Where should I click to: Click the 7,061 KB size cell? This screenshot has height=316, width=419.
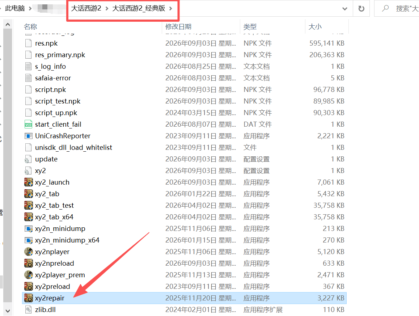331,182
